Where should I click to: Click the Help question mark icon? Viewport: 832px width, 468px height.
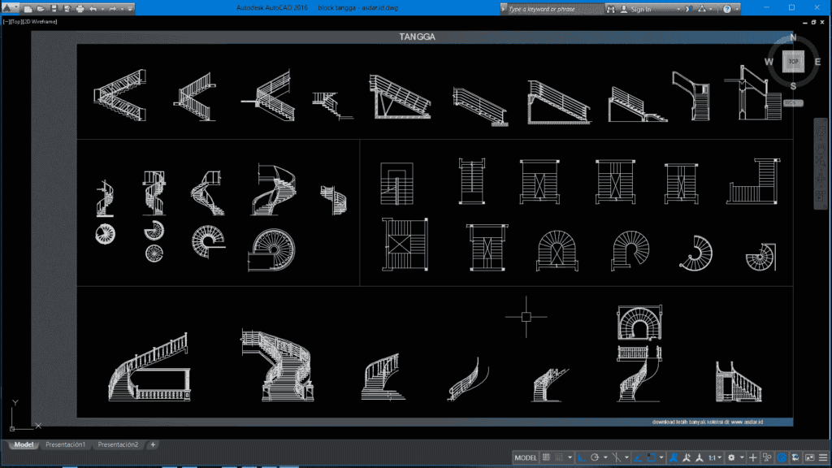(x=727, y=9)
